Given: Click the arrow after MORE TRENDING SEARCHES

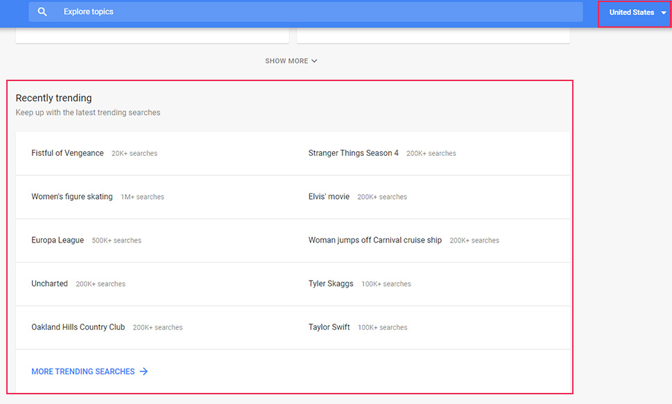Looking at the screenshot, I should click(144, 371).
